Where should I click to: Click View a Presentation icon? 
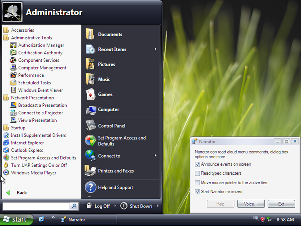coord(13,120)
